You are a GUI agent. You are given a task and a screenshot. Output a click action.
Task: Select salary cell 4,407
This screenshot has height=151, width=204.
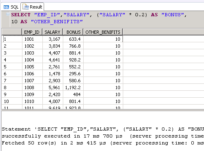53,53
